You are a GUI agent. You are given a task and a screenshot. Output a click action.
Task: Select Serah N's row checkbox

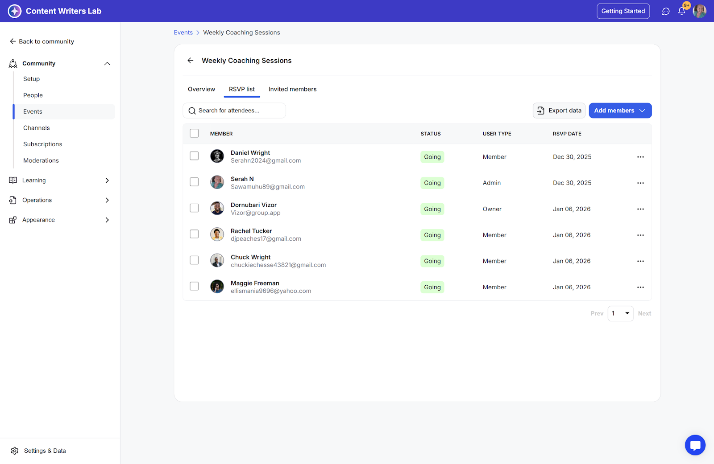point(194,182)
